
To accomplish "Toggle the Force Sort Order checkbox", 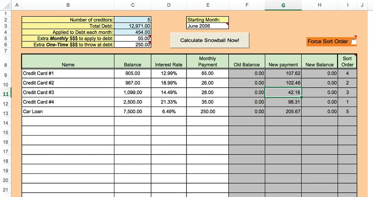I will (x=353, y=42).
